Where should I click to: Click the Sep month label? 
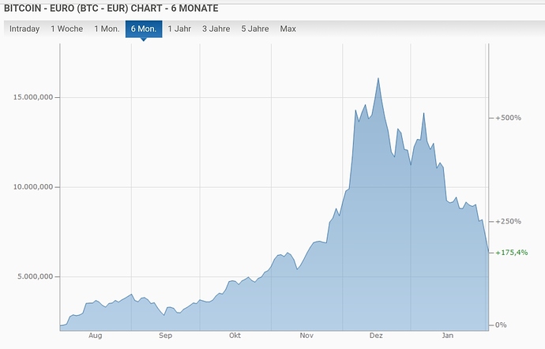click(x=165, y=336)
